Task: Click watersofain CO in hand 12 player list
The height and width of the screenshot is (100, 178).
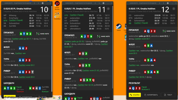Action: pyautogui.click(x=139, y=15)
